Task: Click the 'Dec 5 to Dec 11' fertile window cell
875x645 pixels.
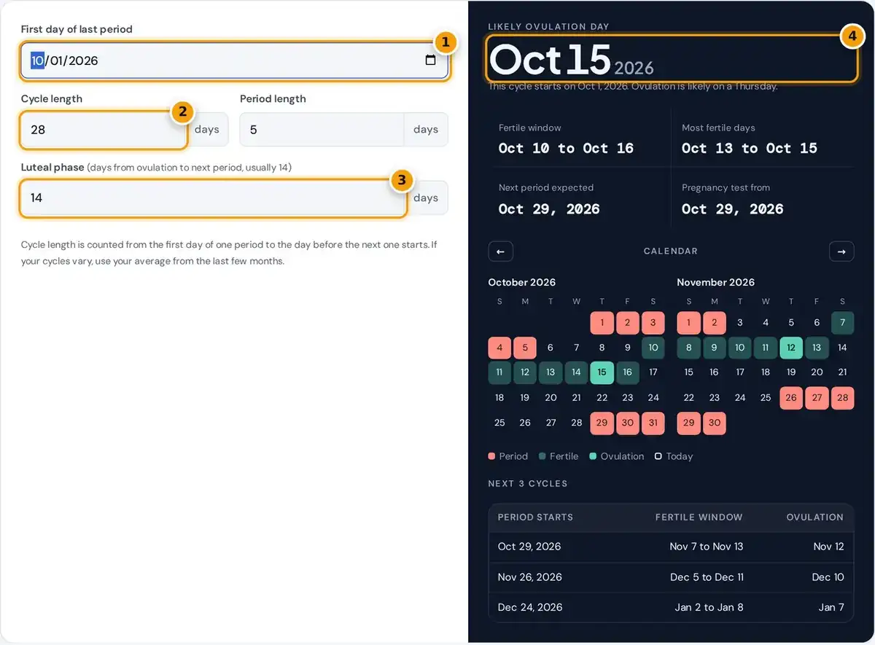Action: point(707,577)
